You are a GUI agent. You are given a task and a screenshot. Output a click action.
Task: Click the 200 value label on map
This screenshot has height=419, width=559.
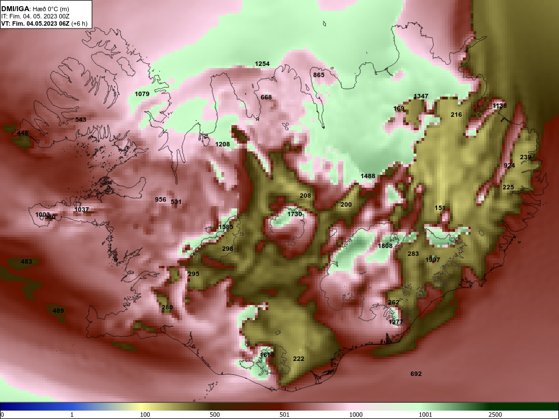pyautogui.click(x=346, y=204)
